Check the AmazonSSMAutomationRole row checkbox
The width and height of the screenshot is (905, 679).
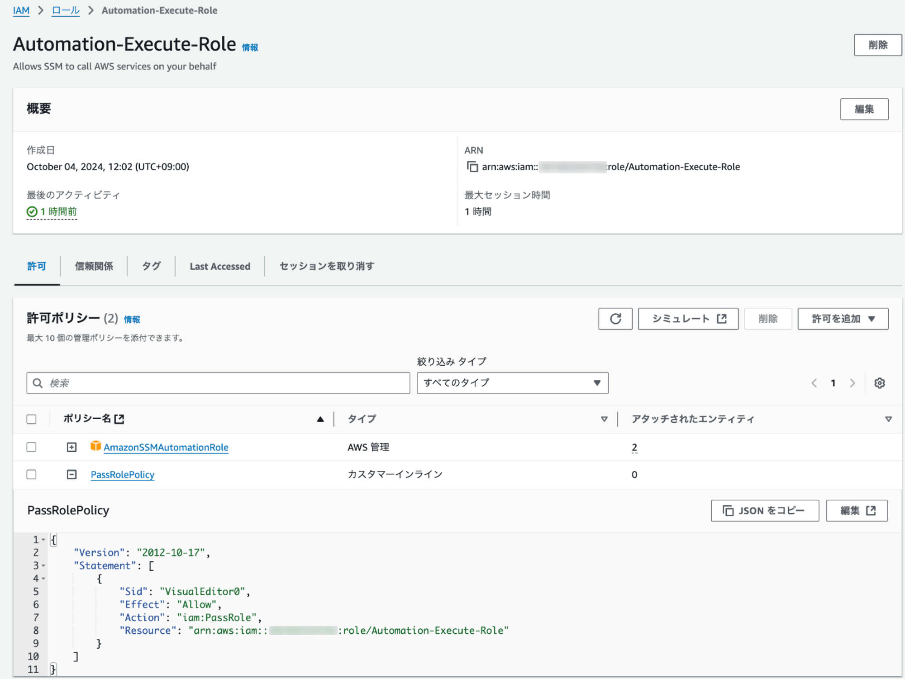(31, 447)
